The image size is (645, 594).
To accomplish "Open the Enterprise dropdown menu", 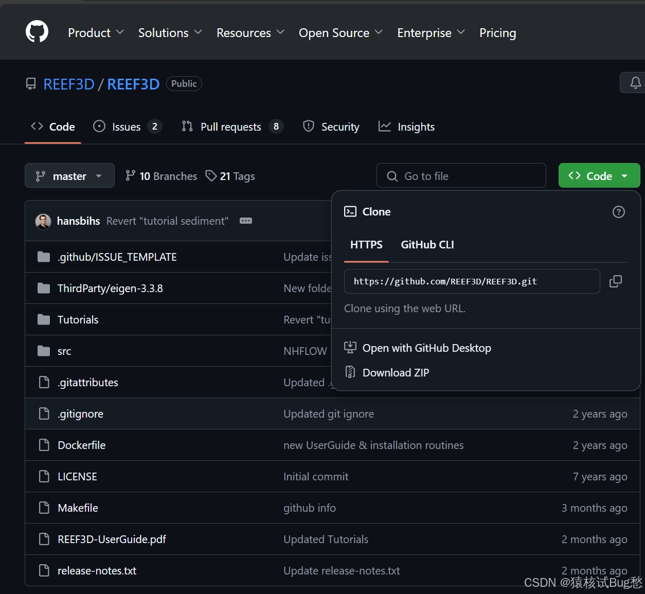I will 431,32.
